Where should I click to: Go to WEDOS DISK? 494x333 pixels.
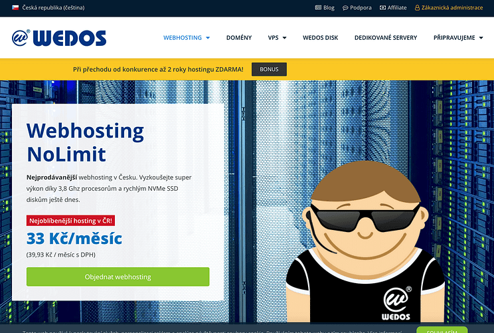[320, 37]
